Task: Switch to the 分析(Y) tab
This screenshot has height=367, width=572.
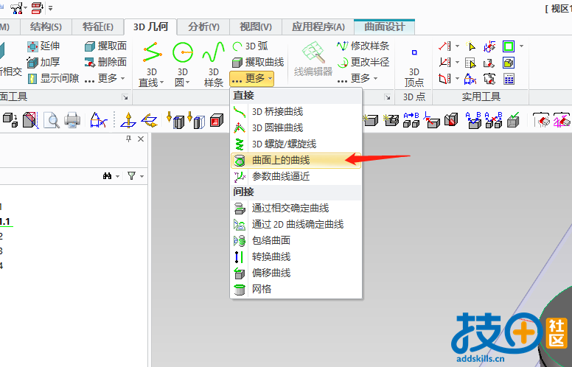Action: click(x=203, y=27)
